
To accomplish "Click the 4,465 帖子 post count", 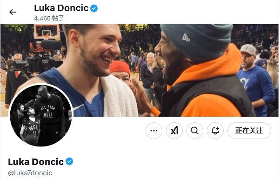I will [49, 18].
